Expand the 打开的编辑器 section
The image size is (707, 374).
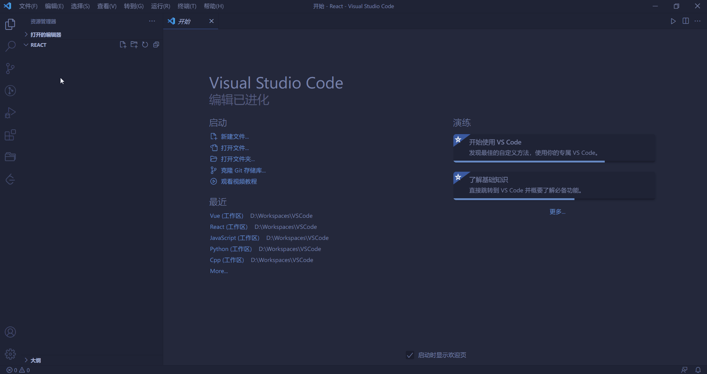point(45,35)
